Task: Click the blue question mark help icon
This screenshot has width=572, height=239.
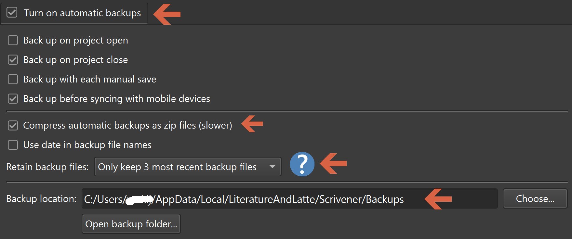Action: [x=302, y=164]
